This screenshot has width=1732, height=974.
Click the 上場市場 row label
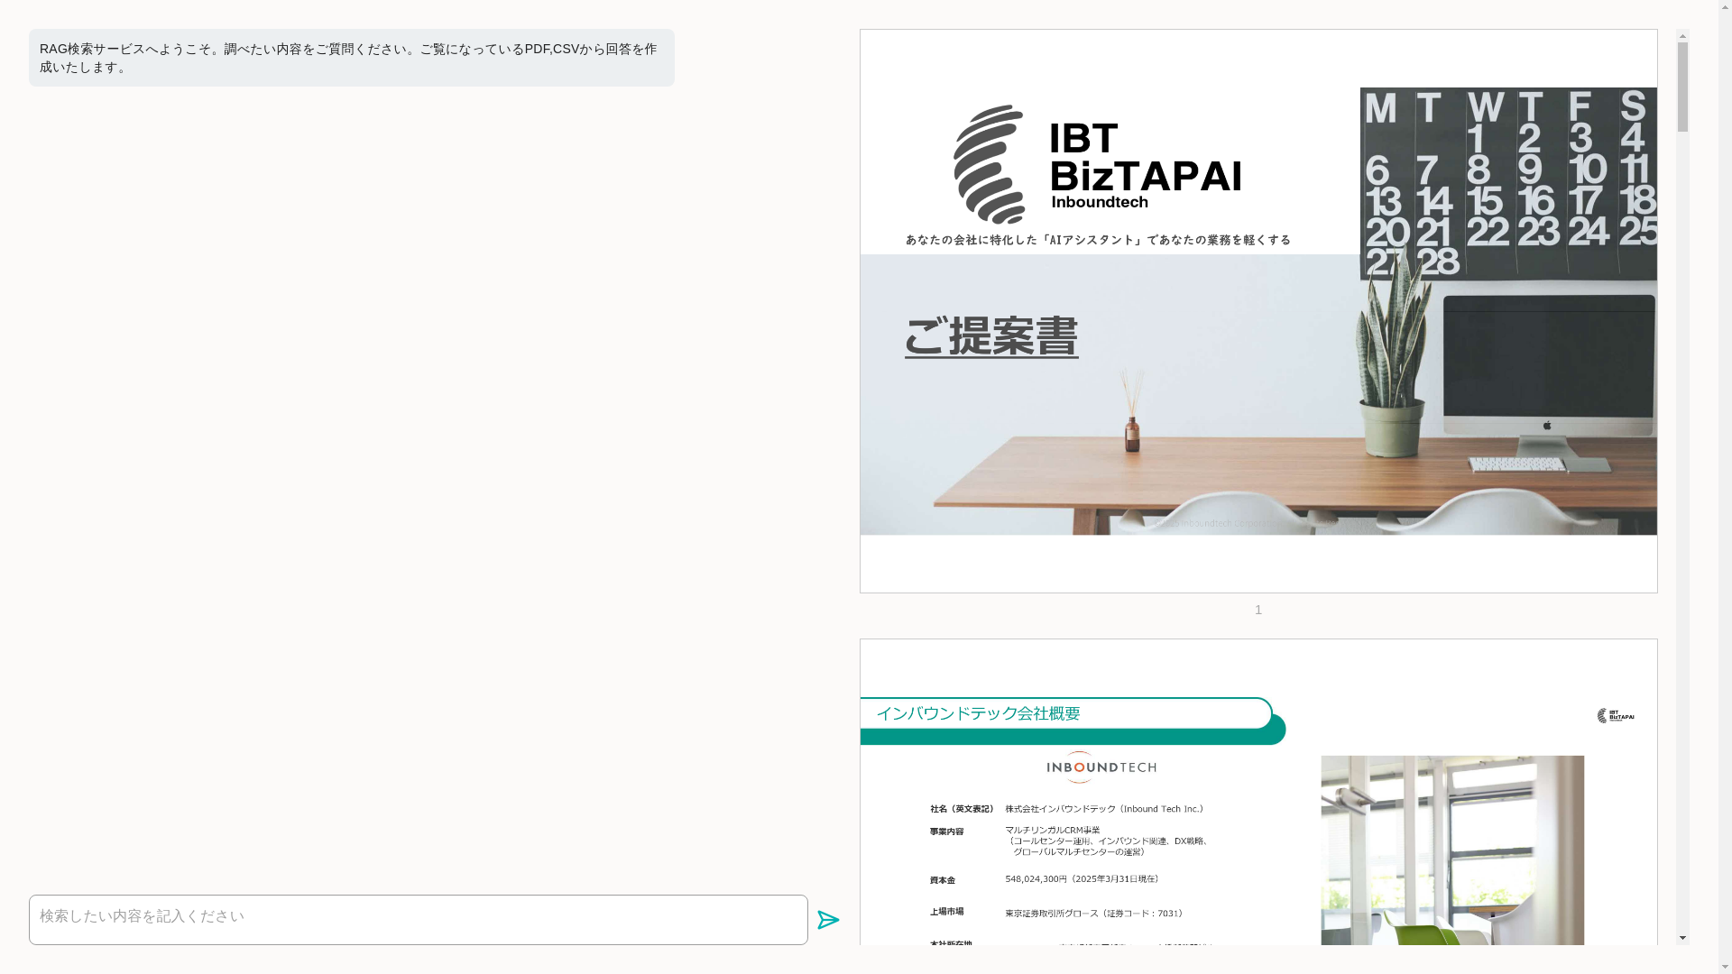pyautogui.click(x=946, y=912)
